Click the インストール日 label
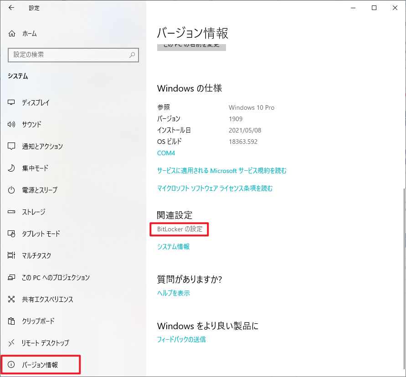The image size is (406, 377). tap(174, 130)
